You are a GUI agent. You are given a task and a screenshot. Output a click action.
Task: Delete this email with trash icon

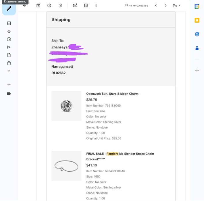click(60, 5)
